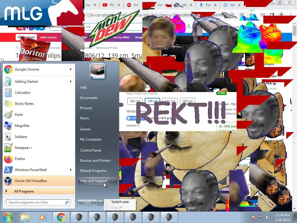Open Chrome three-dot menu
Viewport: 297px width, 223px height.
[x=291, y=15]
